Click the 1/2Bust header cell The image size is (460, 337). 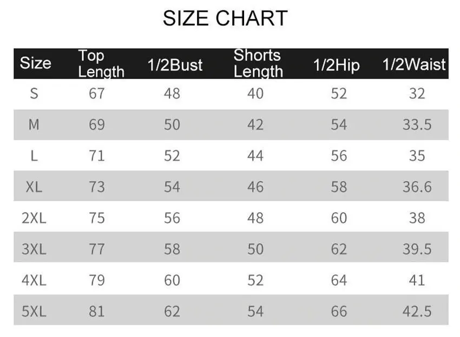point(175,65)
